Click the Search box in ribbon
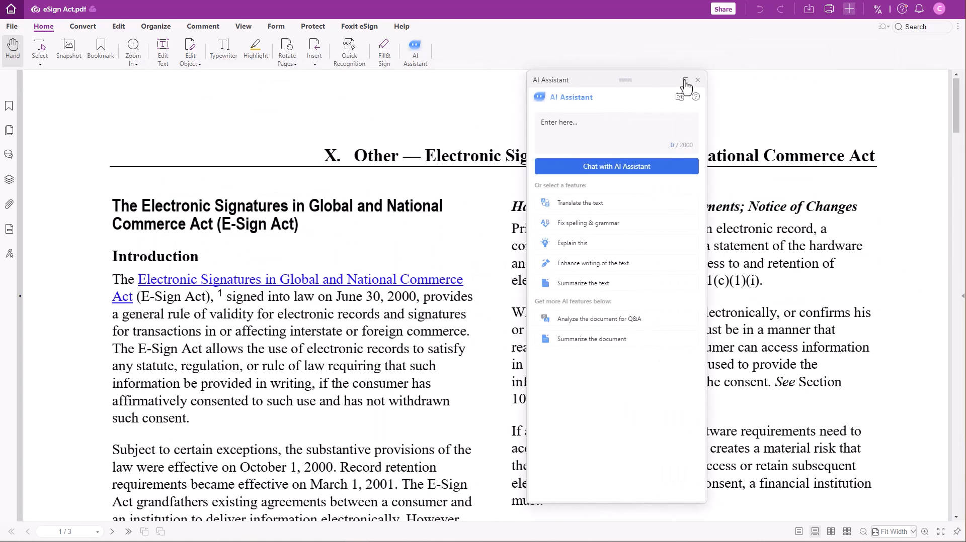966x542 pixels. tap(923, 27)
